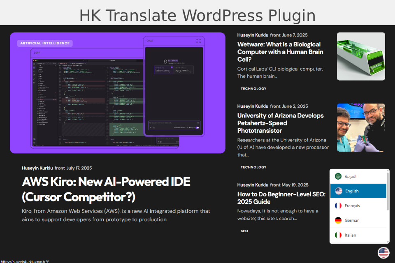Click author Huseyin Kurklu on June 2 post
395x263 pixels.
click(x=253, y=106)
